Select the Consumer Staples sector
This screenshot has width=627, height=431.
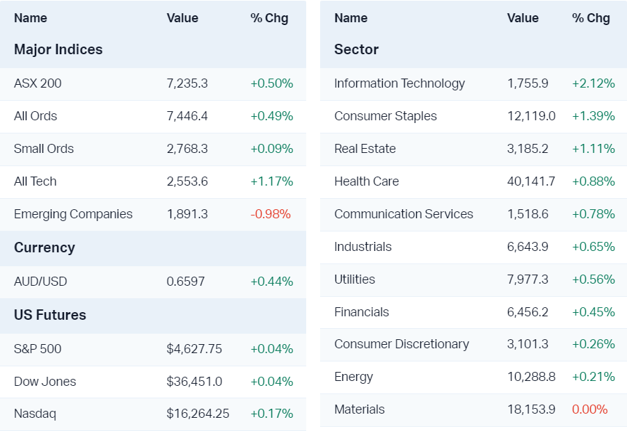pos(386,116)
